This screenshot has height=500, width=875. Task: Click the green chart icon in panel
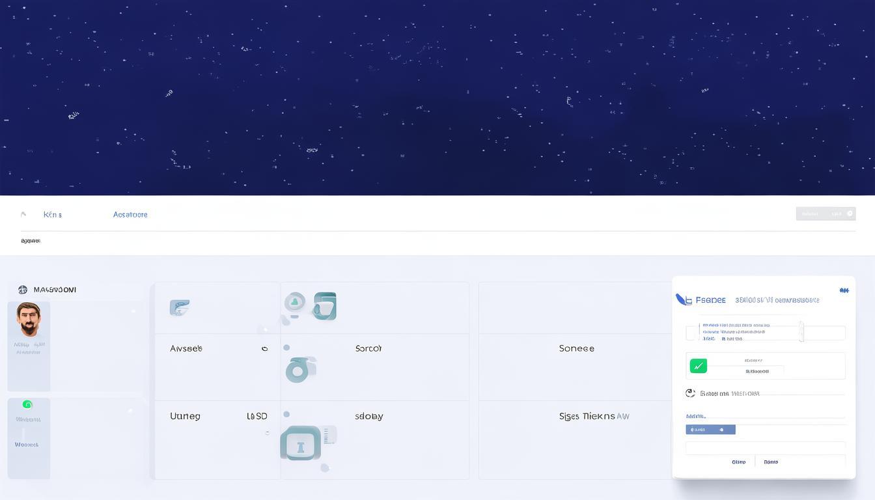(x=698, y=366)
